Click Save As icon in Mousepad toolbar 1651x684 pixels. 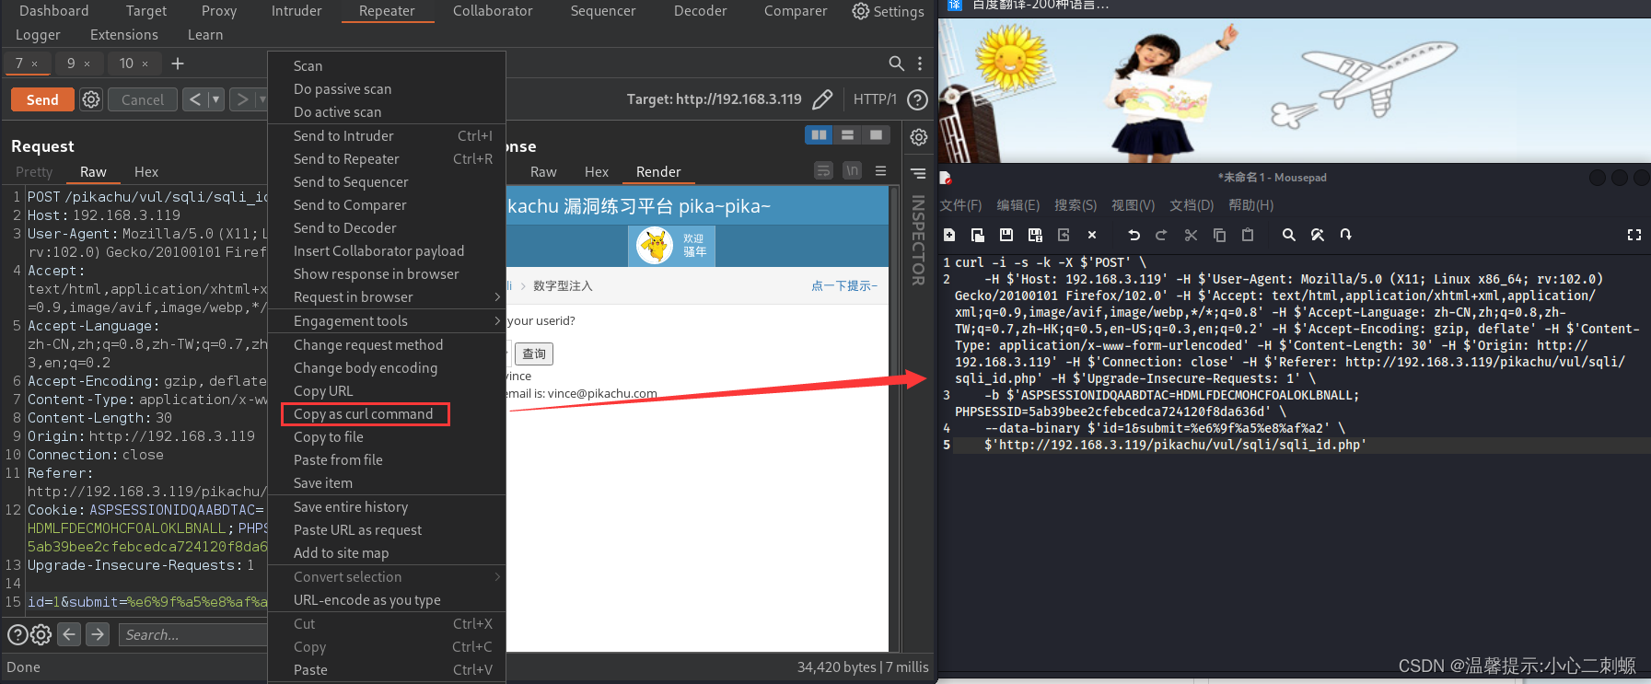(1035, 235)
